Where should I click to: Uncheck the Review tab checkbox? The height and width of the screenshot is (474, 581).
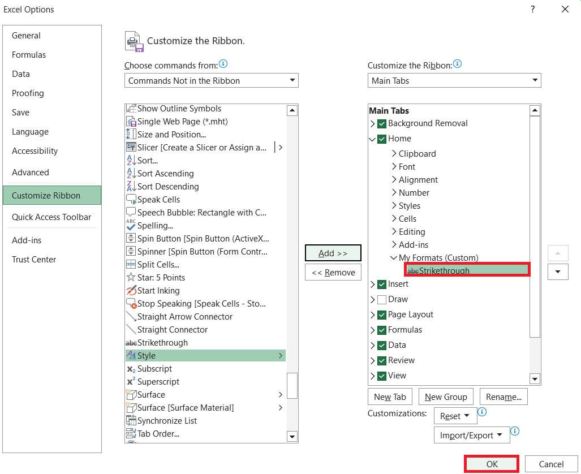(382, 361)
